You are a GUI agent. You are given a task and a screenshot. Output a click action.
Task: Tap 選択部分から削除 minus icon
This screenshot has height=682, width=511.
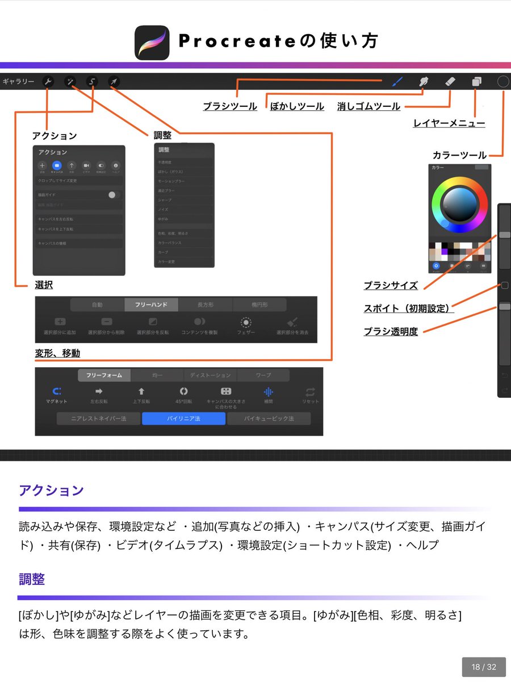click(x=106, y=322)
